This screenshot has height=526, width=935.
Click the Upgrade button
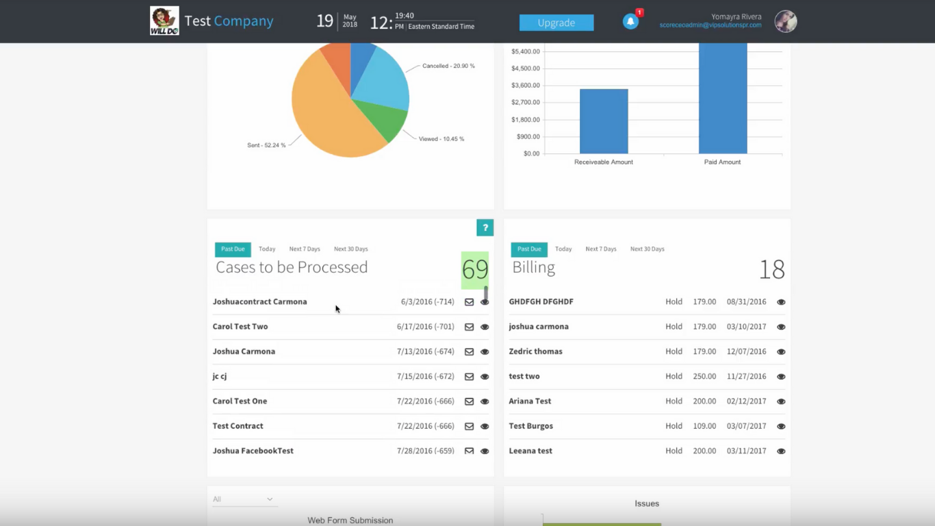point(556,23)
